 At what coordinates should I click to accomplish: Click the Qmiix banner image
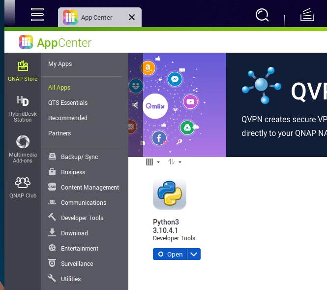[177, 105]
